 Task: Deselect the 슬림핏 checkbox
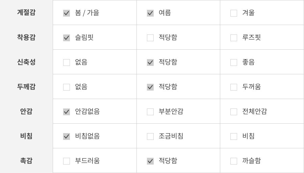pos(67,38)
